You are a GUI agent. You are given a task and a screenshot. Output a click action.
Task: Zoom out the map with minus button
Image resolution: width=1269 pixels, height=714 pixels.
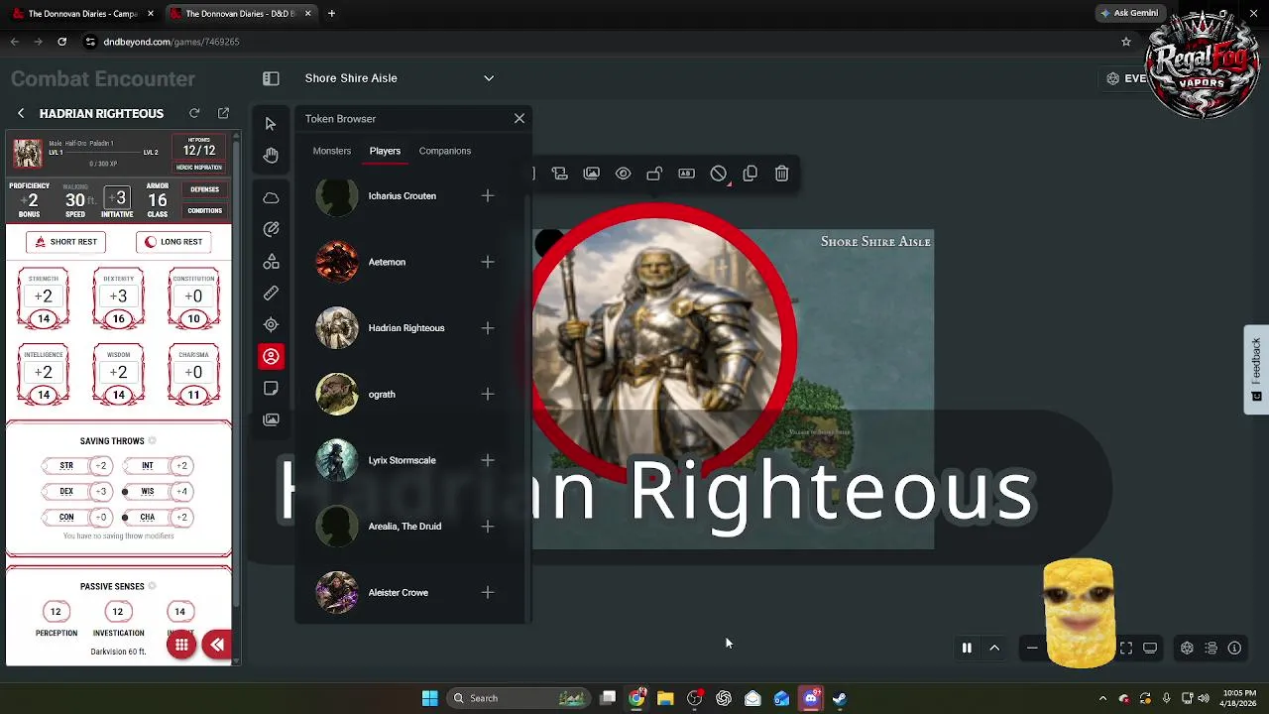click(1032, 648)
